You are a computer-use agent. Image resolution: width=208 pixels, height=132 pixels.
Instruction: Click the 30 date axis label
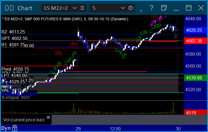(178, 129)
